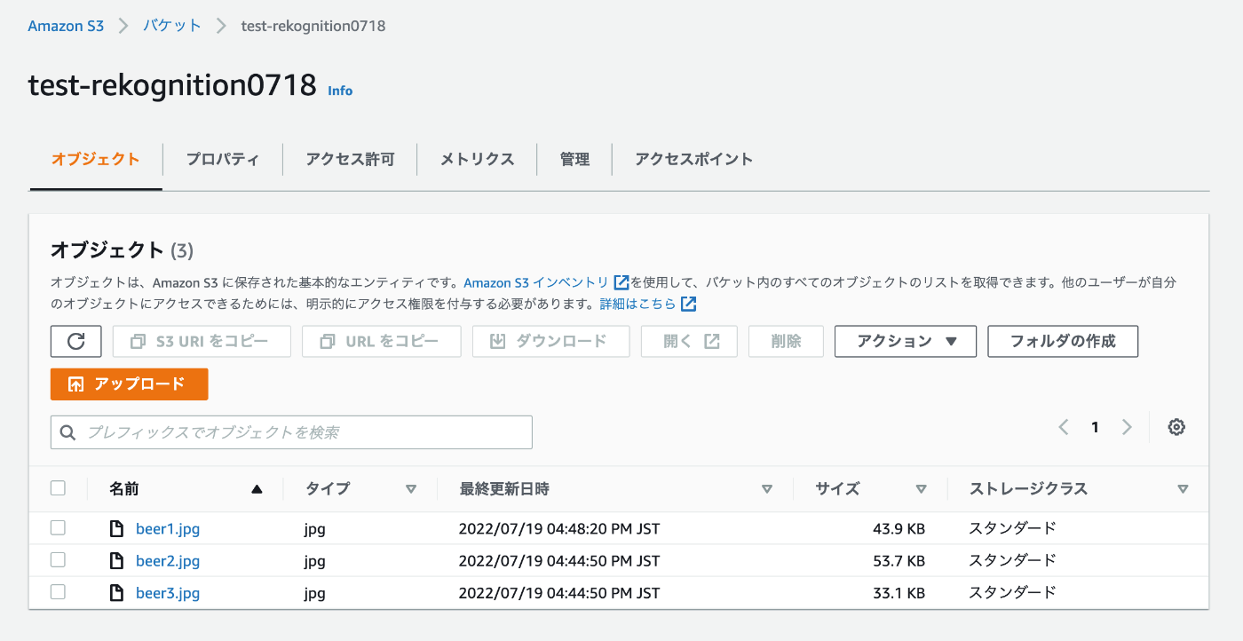Screen dimensions: 1243x641
Task: Check the box for beer1.jpg
Action: [x=59, y=528]
